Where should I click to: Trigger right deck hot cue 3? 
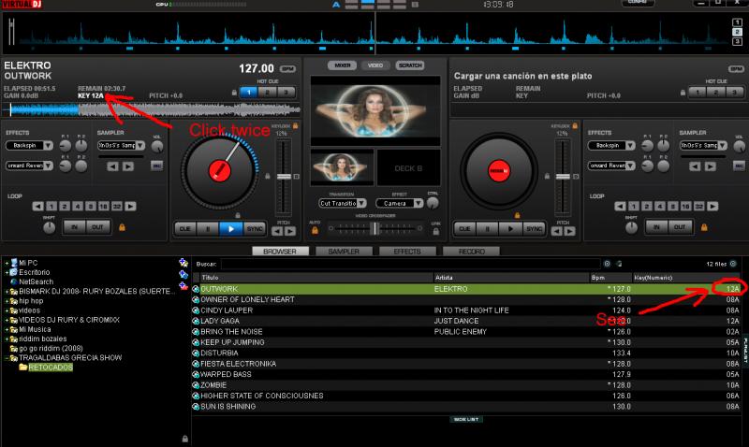pos(735,93)
